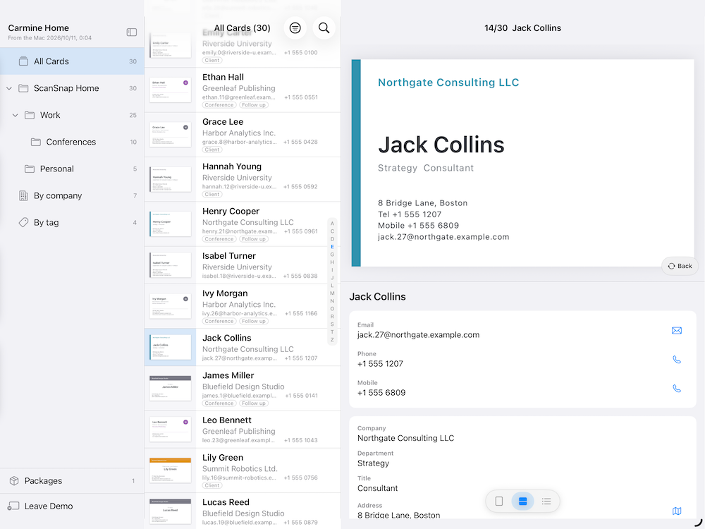Collapse the Work folder chevron
The image size is (705, 529).
(x=16, y=116)
